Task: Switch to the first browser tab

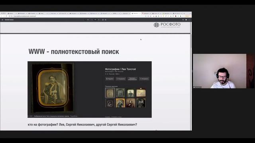Action: point(12,14)
